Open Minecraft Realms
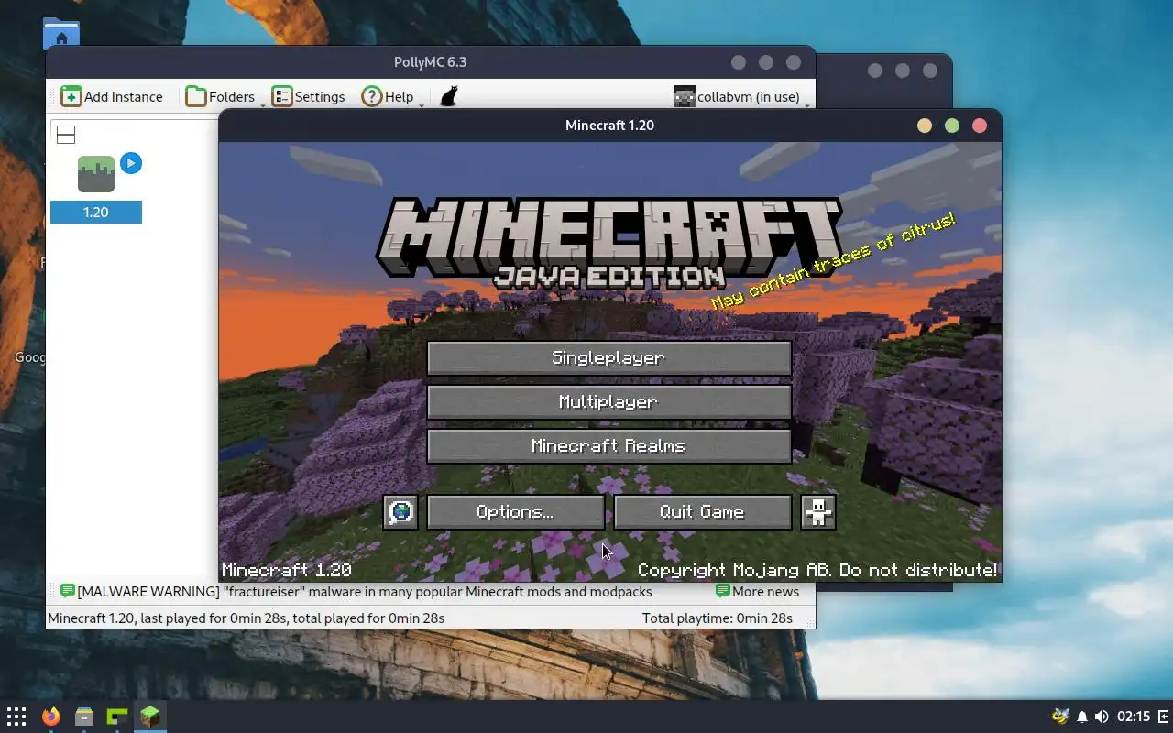 coord(608,446)
